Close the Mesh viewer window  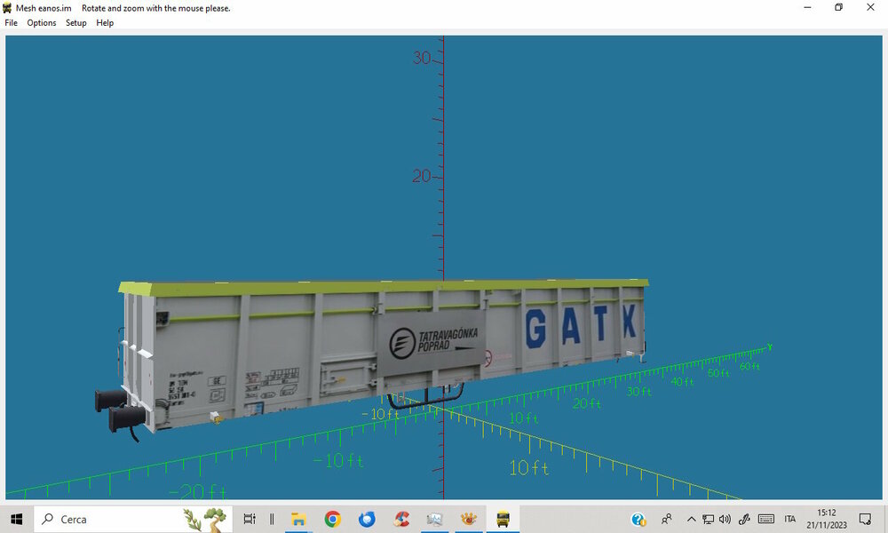coord(870,7)
